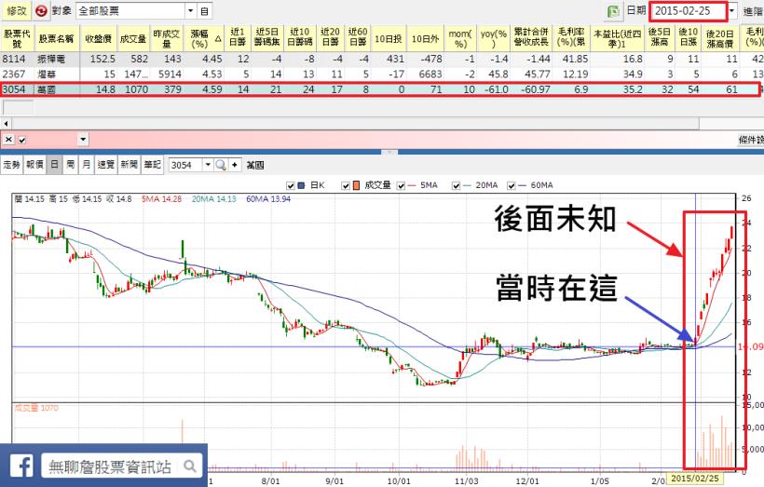Click the stock code field showing 3054
This screenshot has width=764, height=487.
tap(186, 165)
